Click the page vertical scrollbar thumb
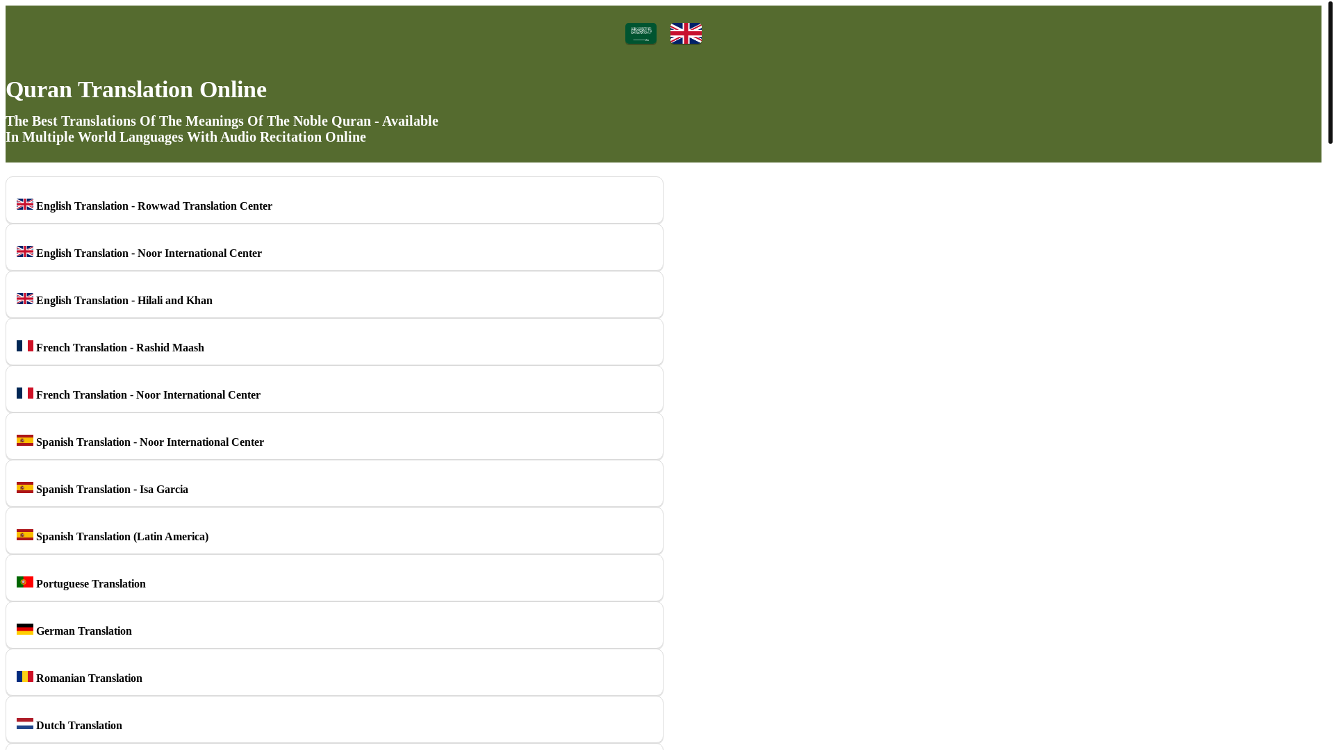1334x750 pixels. click(x=1330, y=72)
